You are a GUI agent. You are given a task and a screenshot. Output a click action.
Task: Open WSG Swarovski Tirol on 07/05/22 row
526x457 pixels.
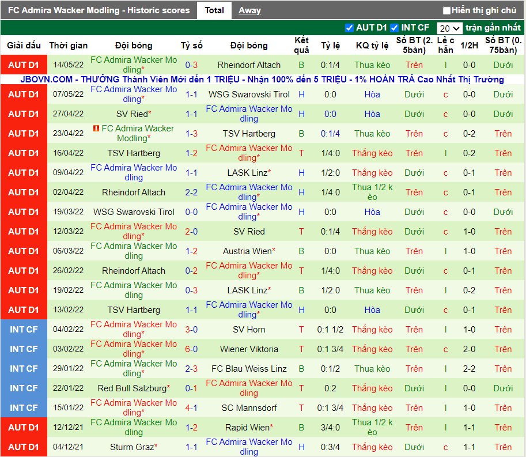pos(249,95)
